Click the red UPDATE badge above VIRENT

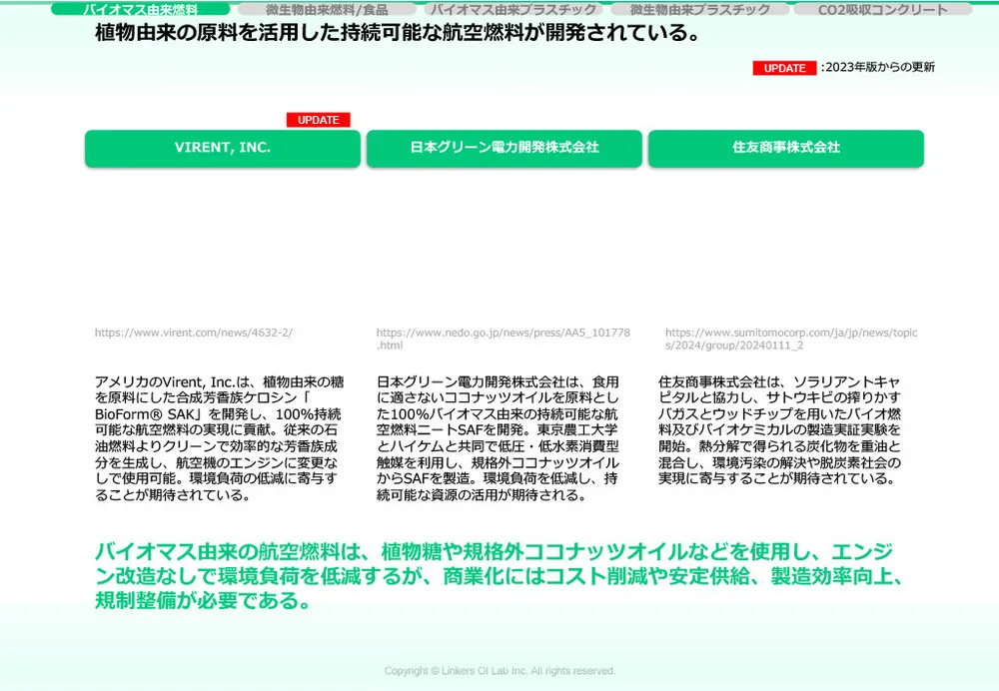319,120
